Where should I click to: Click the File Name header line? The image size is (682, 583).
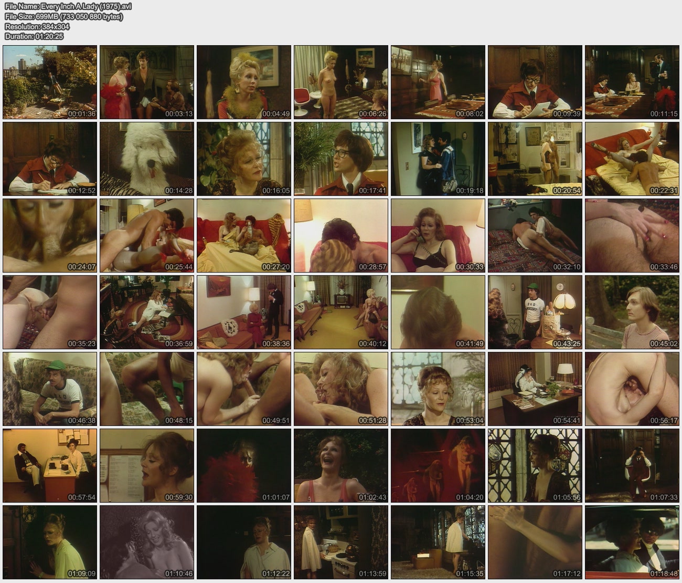coord(68,6)
